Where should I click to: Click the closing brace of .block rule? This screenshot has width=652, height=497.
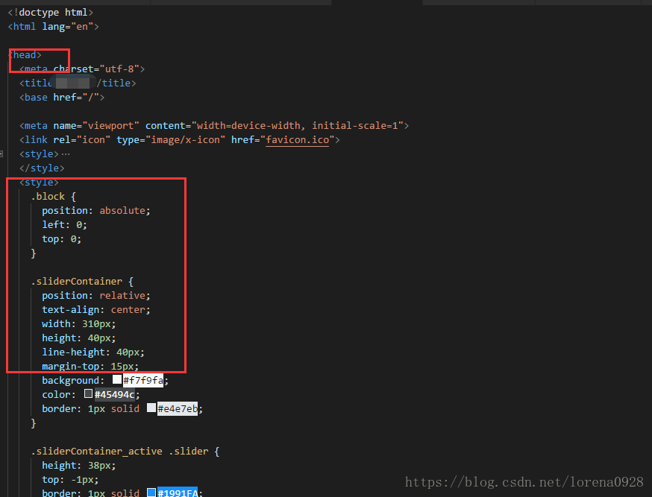[x=34, y=253]
